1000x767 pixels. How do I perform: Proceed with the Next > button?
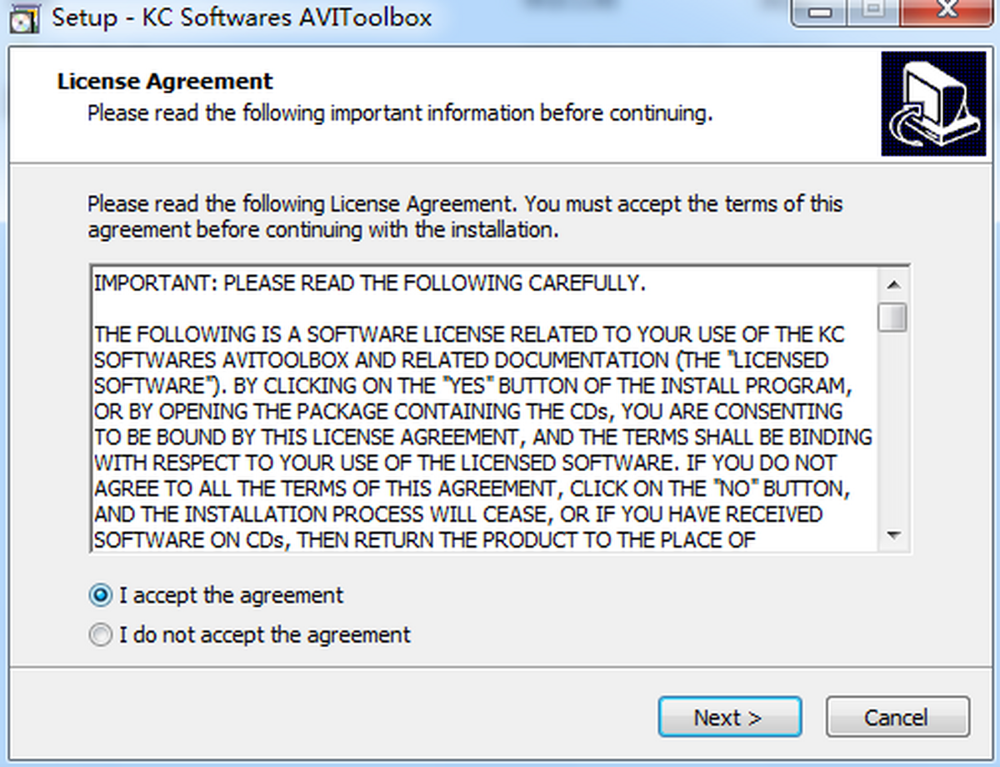click(x=729, y=717)
